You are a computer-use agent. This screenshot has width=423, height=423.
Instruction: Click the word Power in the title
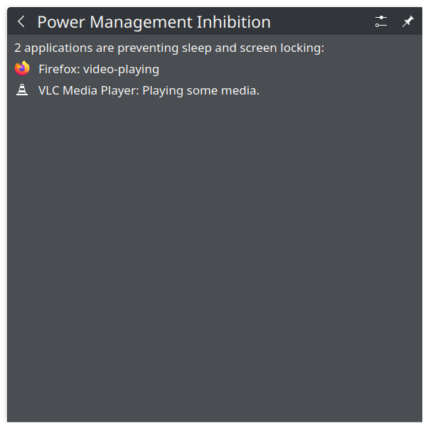coord(61,22)
